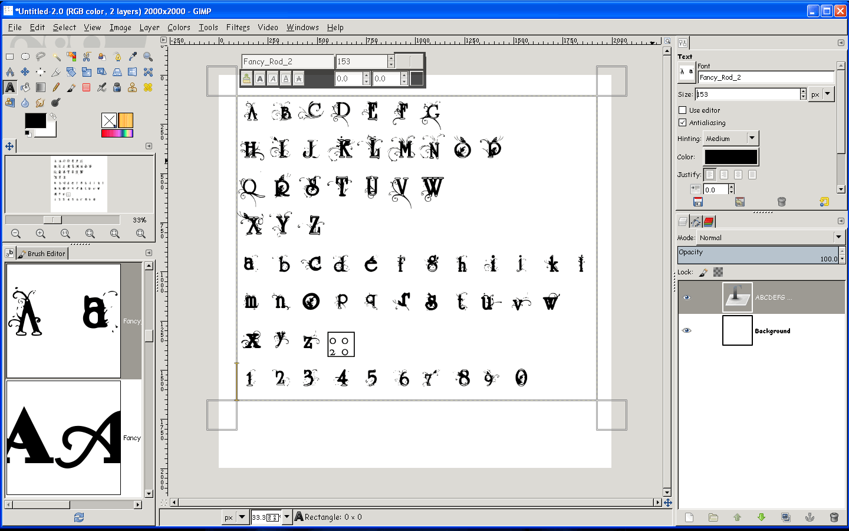Select the Scale tool
849x531 pixels.
pos(87,72)
